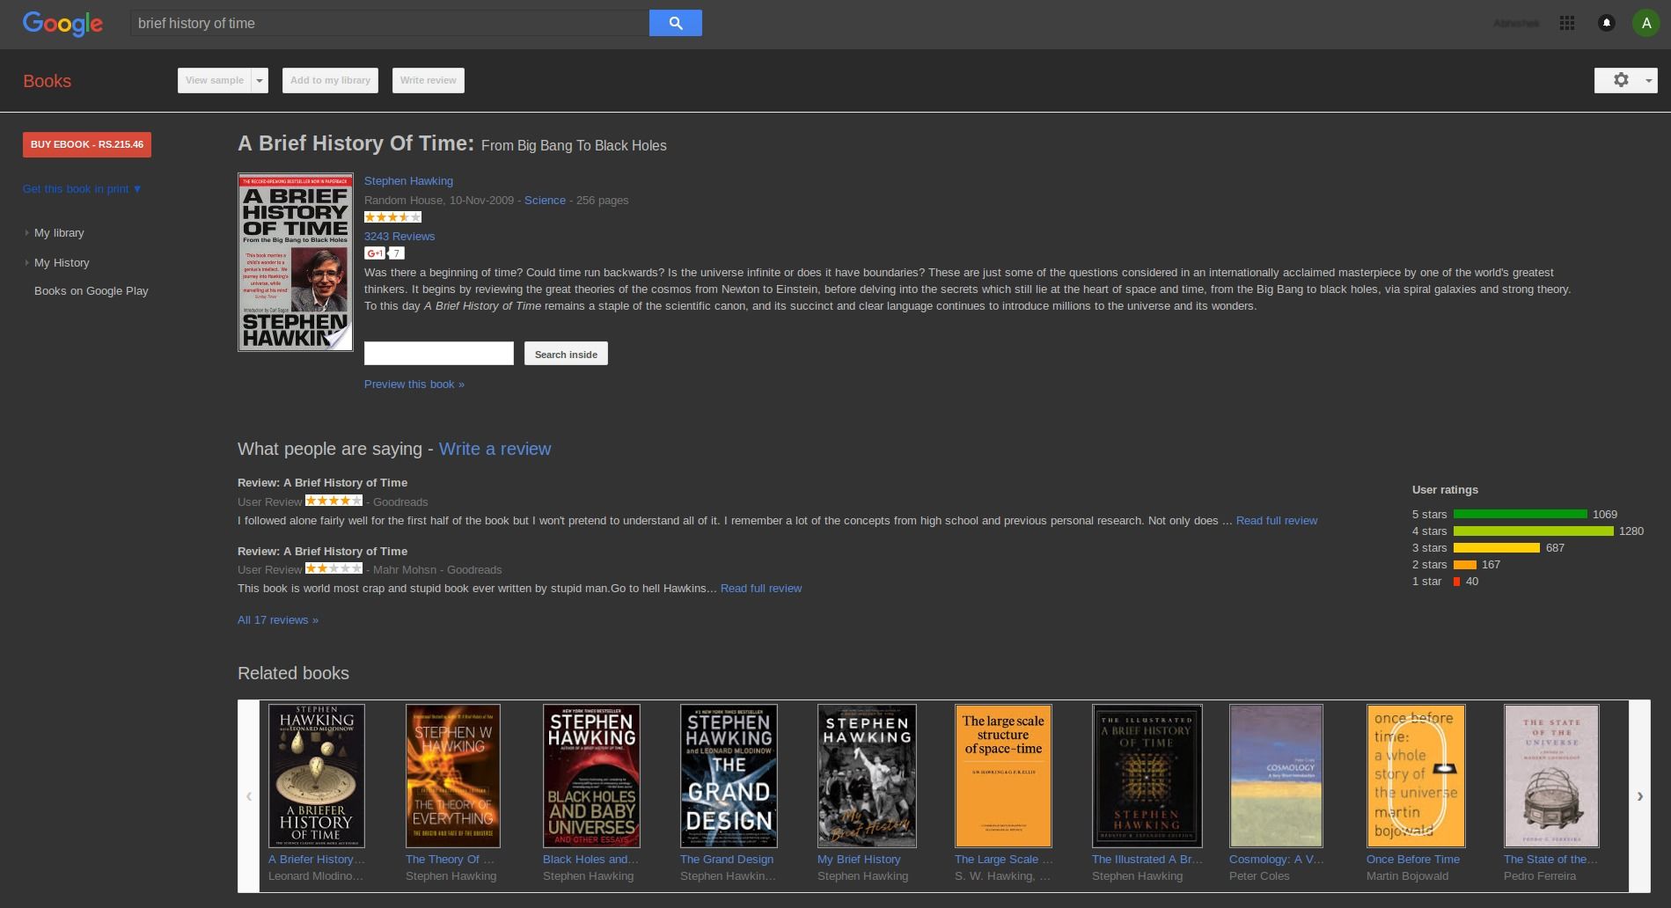
Task: Open The Theory of Everything cover
Action: click(x=452, y=775)
